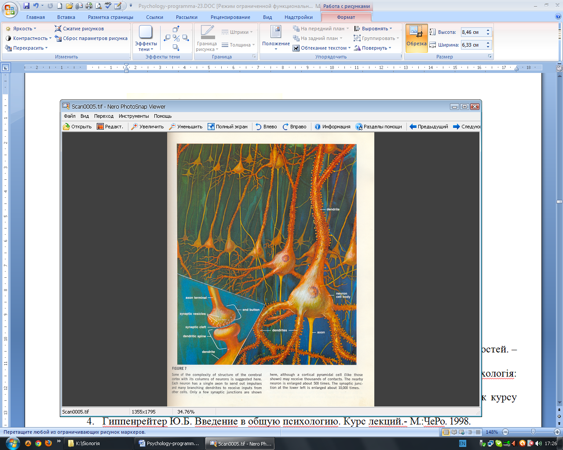This screenshot has height=450, width=563.
Task: Open the Повернуть rotate dropdown
Action: pos(373,48)
